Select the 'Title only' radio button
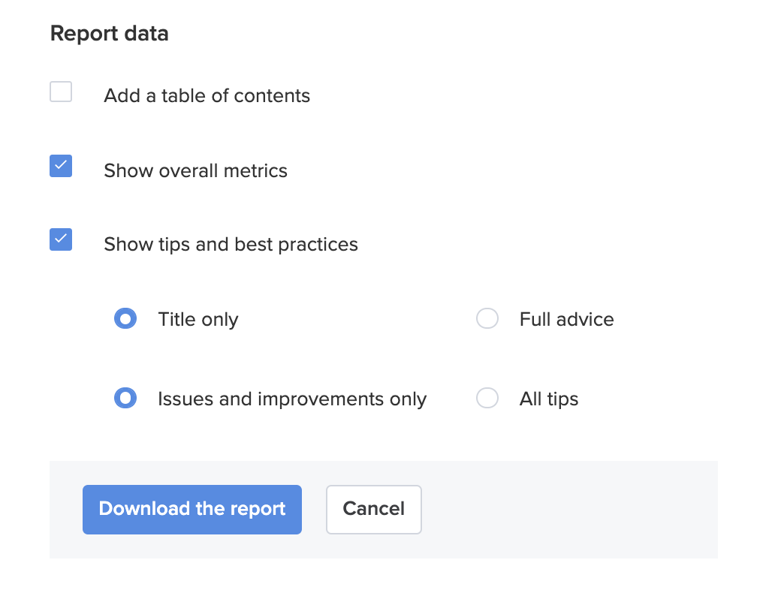The image size is (766, 596). (x=125, y=318)
